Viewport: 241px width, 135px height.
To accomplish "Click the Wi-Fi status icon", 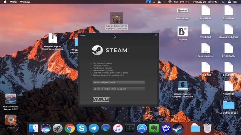I will coord(170,2).
